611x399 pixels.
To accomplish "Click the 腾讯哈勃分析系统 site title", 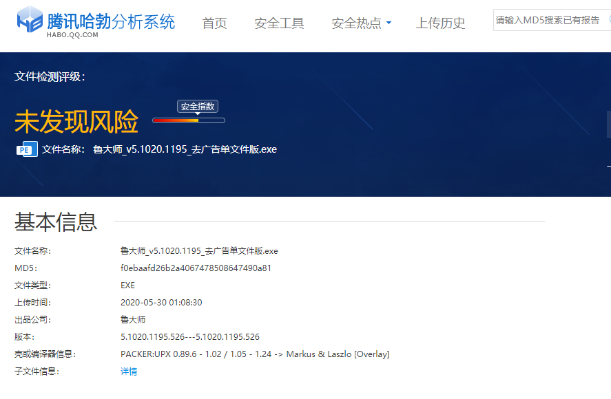I will coord(111,21).
